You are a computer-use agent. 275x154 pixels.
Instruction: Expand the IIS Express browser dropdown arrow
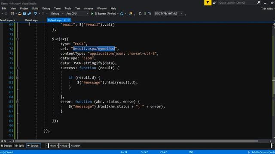tap(118, 14)
